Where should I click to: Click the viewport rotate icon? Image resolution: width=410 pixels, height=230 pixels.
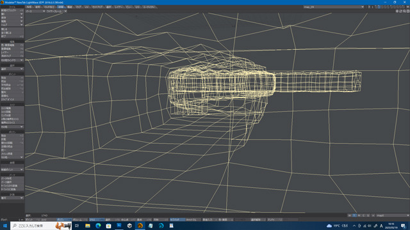[x=400, y=11]
